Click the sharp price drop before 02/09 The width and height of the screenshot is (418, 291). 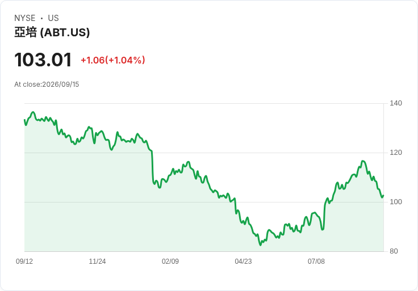tap(152, 167)
